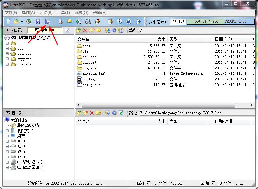Click the Info balloon icon
Viewport: 258px width, 189px height.
click(x=120, y=22)
